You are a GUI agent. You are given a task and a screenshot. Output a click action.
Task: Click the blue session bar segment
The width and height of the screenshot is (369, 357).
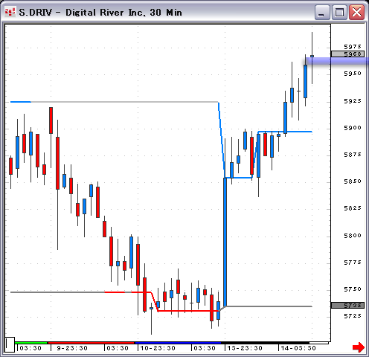point(178,343)
